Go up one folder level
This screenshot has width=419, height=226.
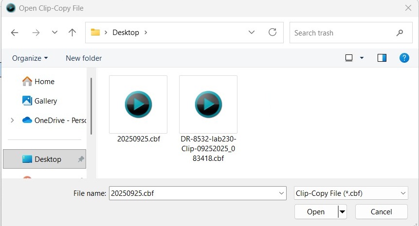72,32
